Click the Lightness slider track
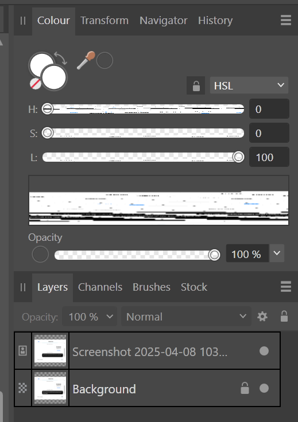 143,157
